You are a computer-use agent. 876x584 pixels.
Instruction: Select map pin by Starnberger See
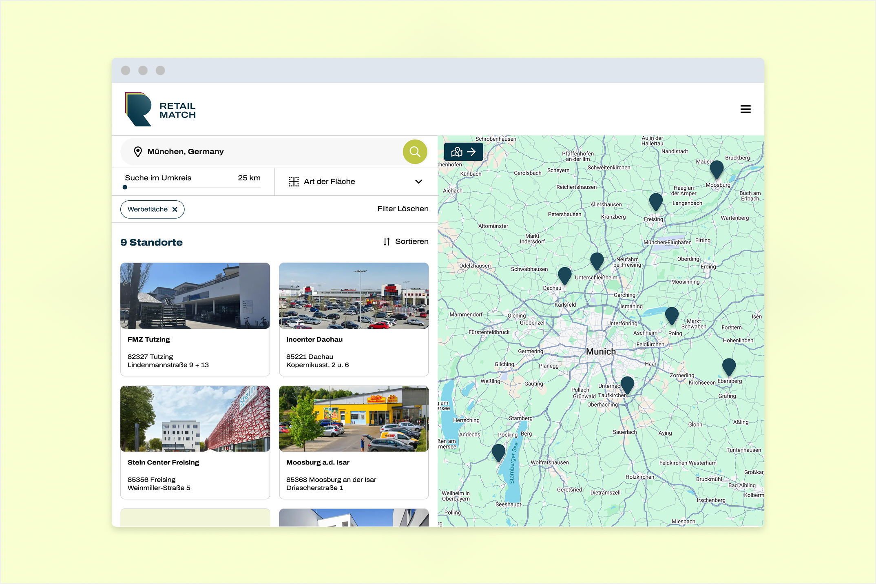click(498, 451)
